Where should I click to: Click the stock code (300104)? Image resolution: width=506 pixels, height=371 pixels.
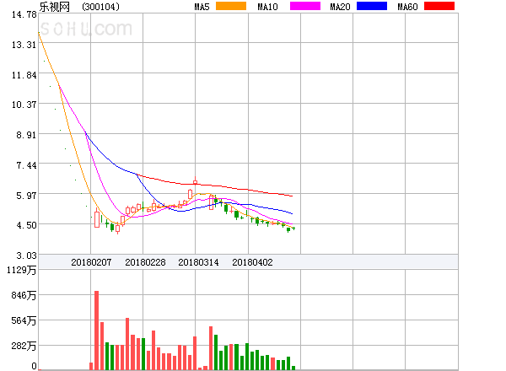[x=100, y=7]
